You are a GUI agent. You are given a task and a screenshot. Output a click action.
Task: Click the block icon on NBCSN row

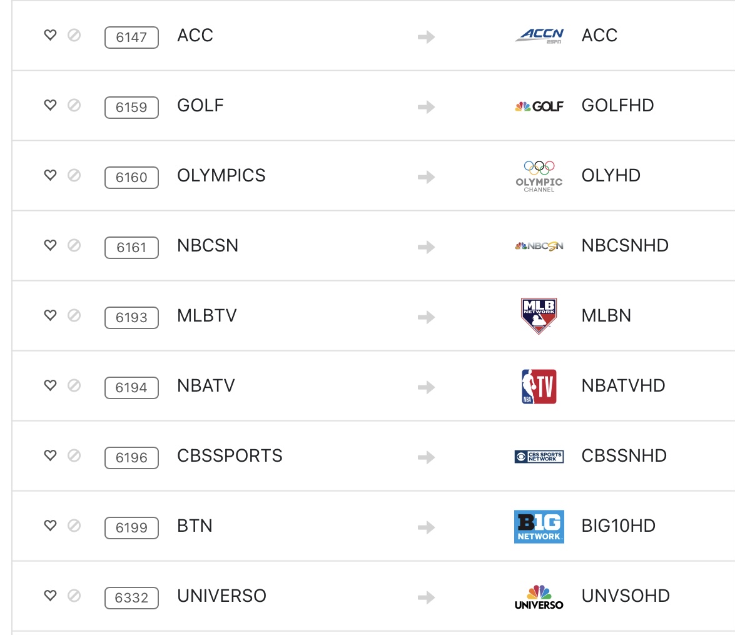74,246
